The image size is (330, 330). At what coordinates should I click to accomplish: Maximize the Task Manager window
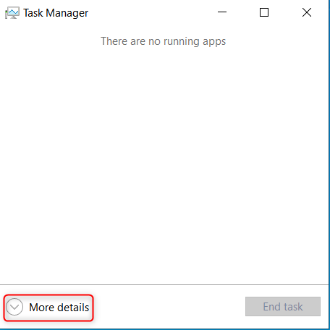tap(264, 12)
